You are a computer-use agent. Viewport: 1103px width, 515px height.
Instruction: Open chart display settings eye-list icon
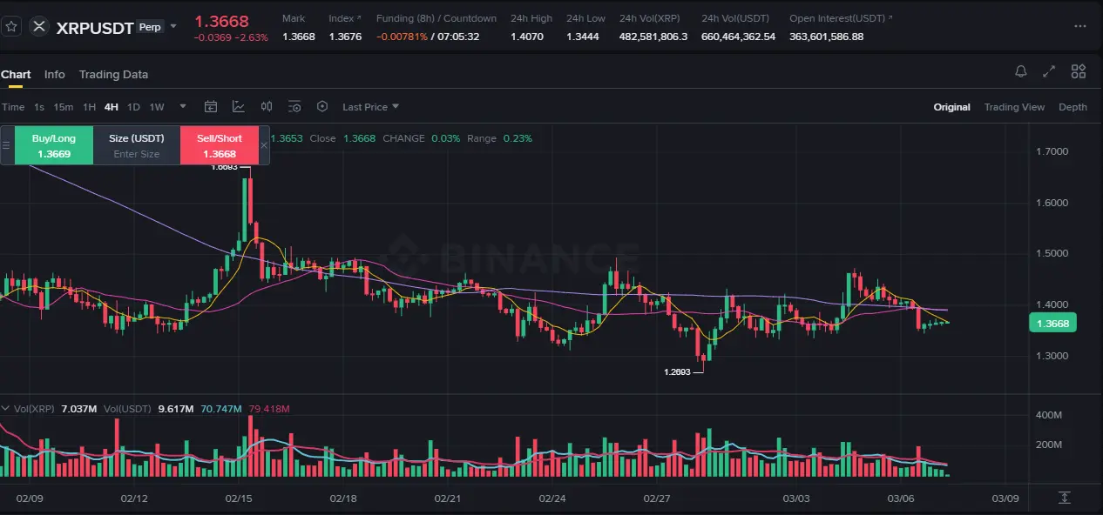pos(294,107)
